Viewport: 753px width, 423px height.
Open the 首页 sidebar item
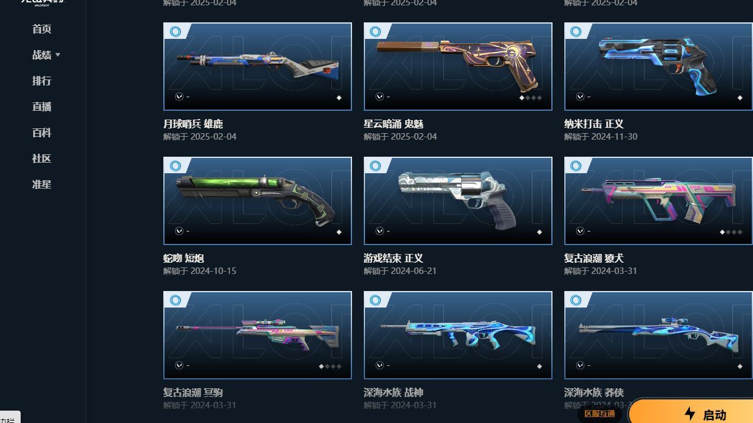click(x=42, y=29)
